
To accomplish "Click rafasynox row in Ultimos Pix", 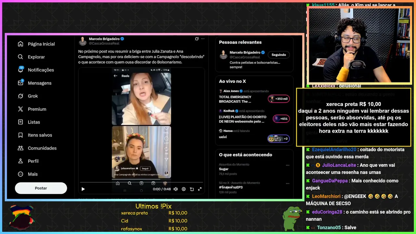I will coord(154,229).
